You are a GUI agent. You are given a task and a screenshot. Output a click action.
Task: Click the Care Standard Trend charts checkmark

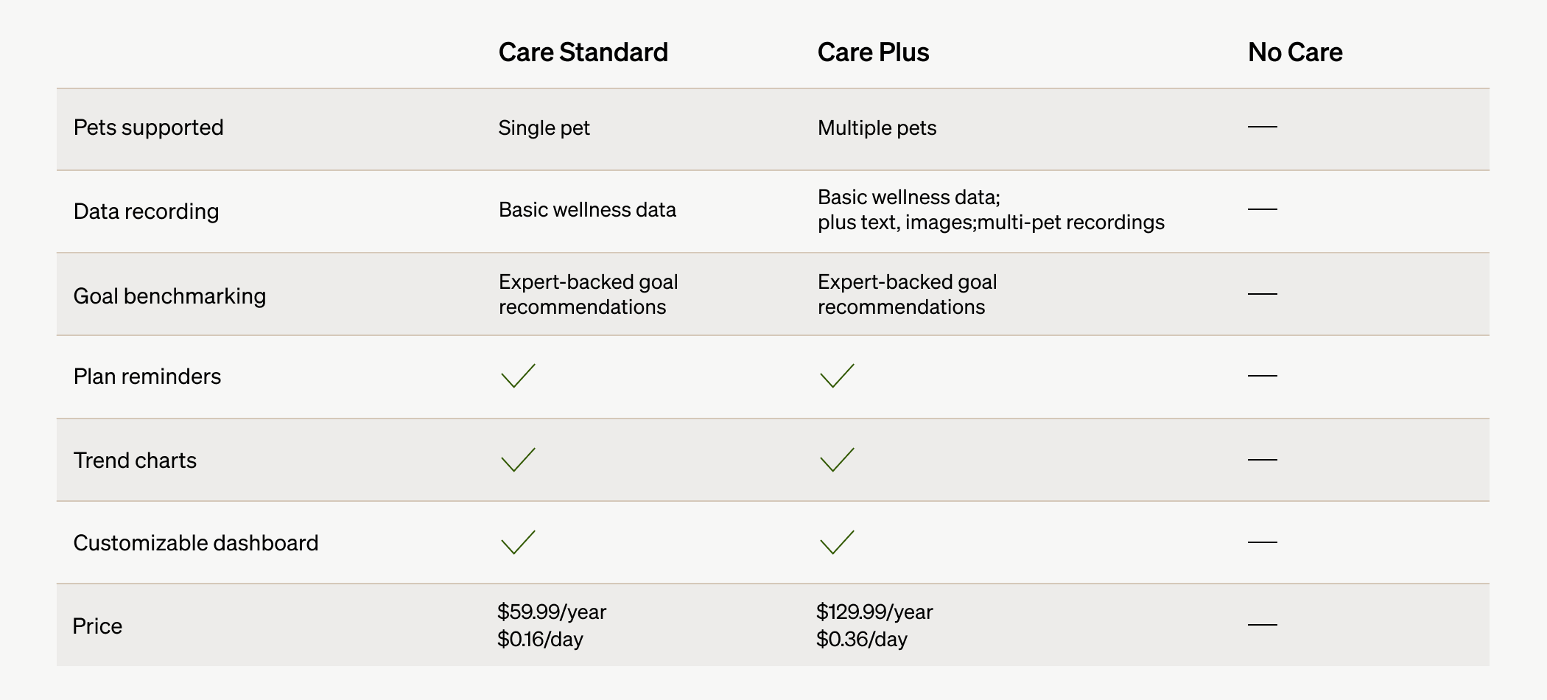tap(518, 460)
